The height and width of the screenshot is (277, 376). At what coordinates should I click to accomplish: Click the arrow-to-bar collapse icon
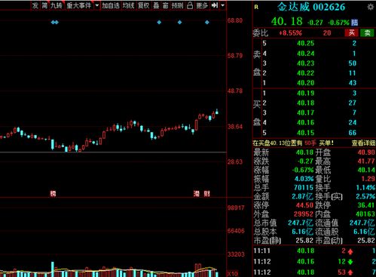(x=215, y=5)
